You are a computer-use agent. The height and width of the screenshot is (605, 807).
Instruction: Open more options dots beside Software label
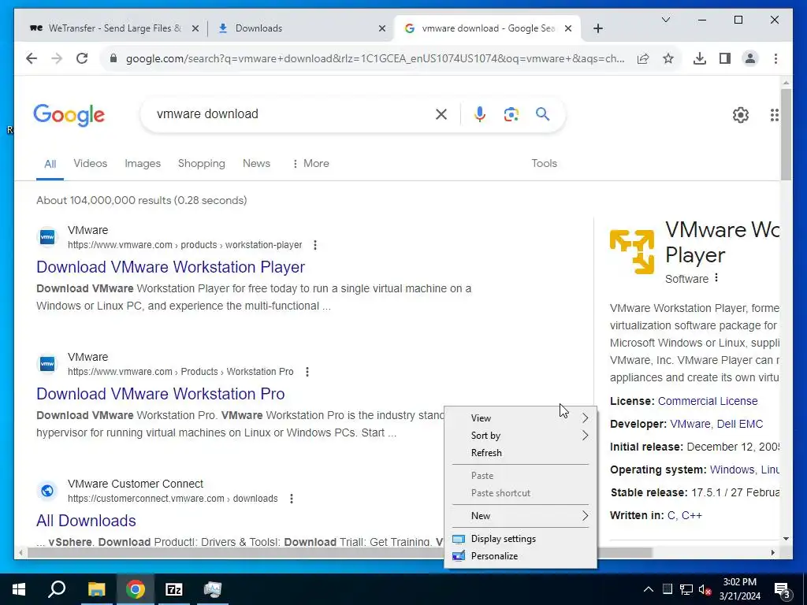pos(716,278)
